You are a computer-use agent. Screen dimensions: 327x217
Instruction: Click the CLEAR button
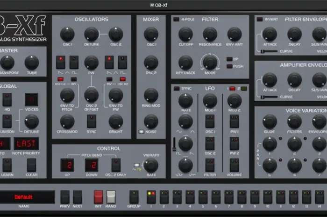tap(31, 165)
